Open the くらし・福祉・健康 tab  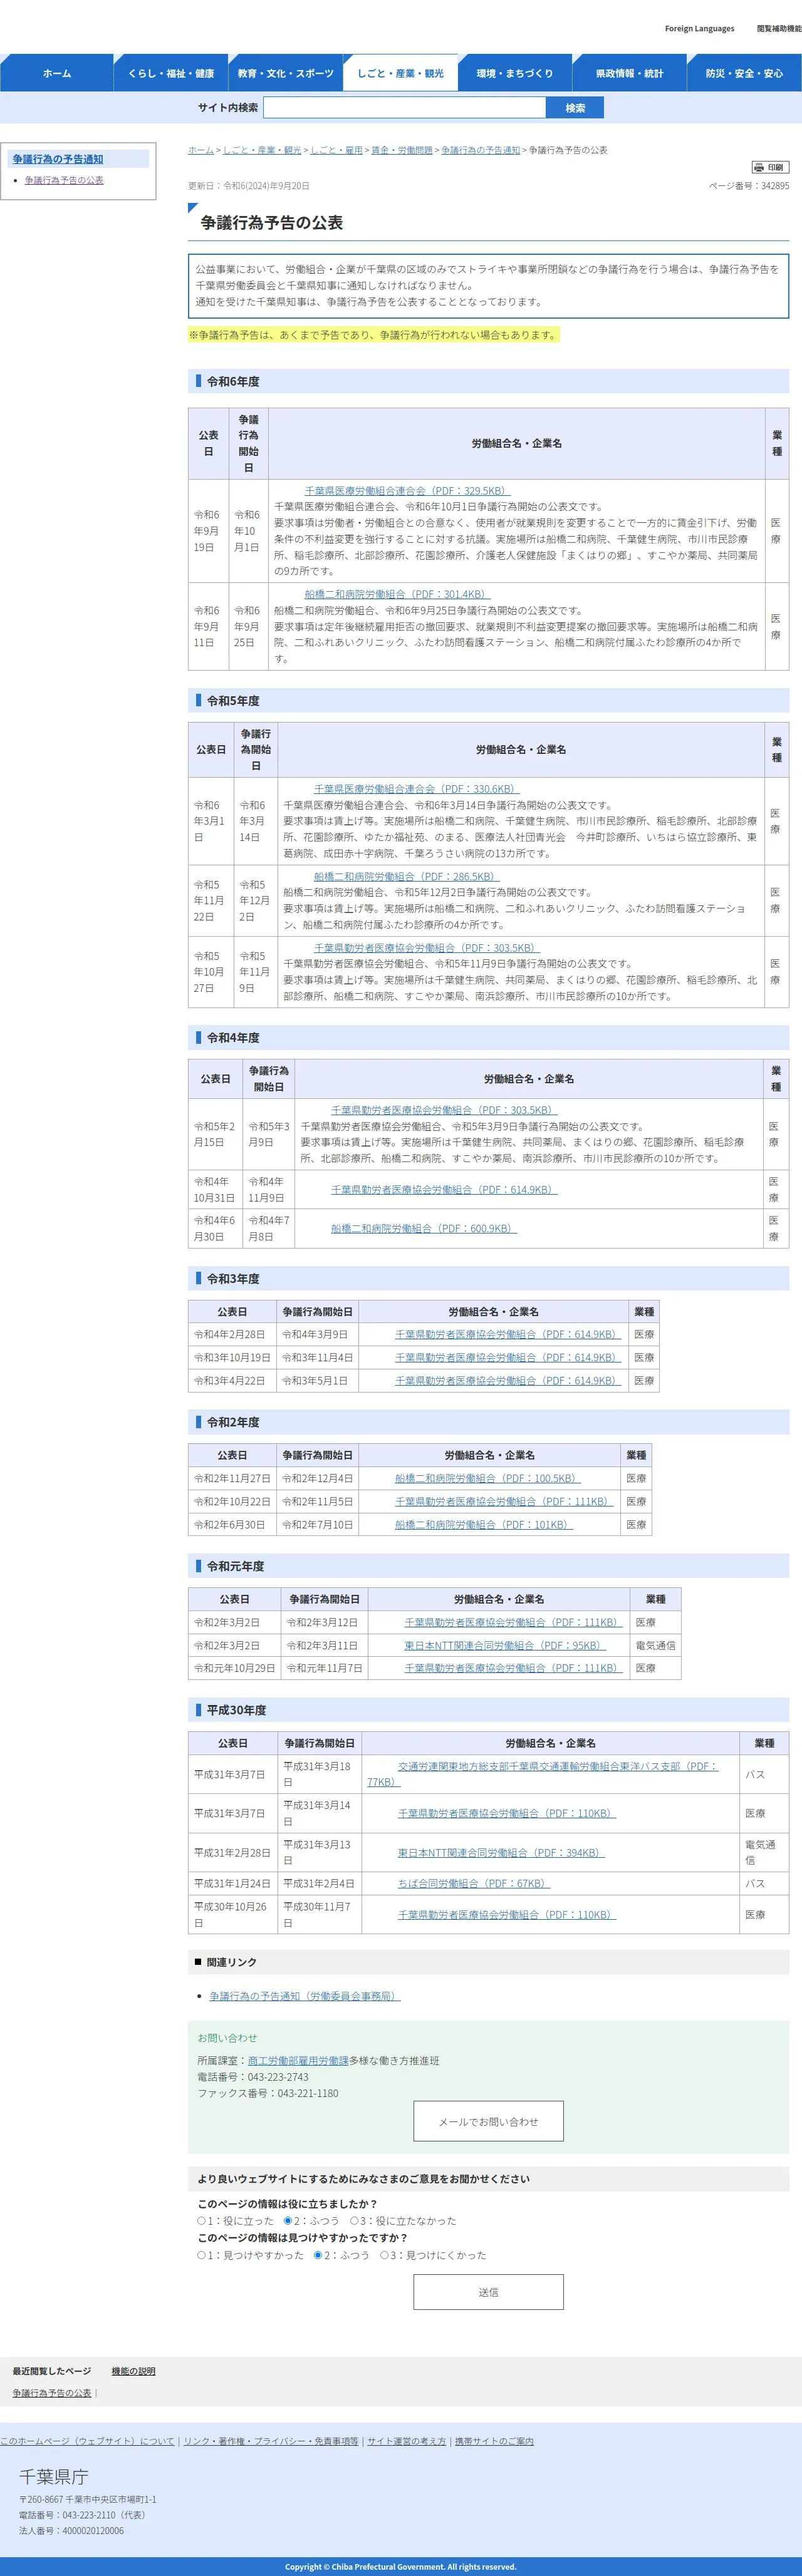tap(170, 73)
